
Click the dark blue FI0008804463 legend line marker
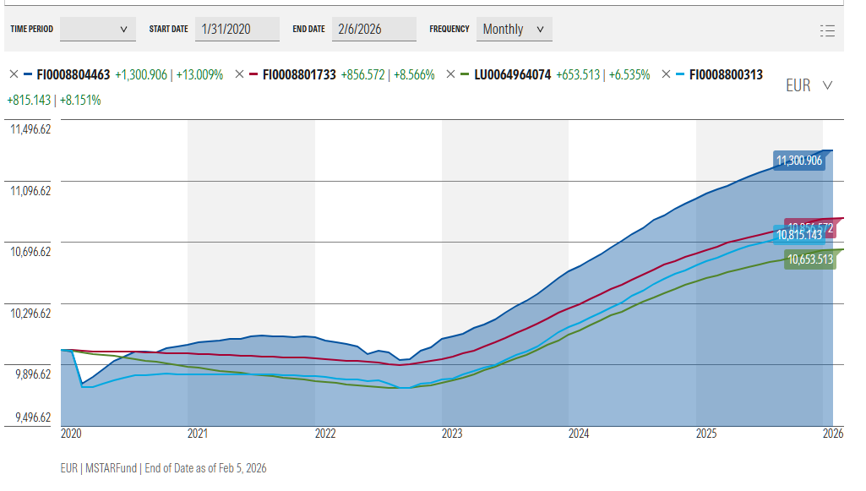coord(28,74)
